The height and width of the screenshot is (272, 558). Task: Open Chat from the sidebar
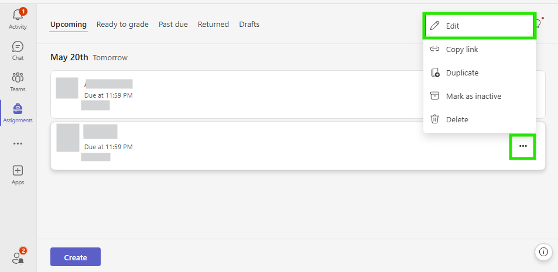point(18,47)
